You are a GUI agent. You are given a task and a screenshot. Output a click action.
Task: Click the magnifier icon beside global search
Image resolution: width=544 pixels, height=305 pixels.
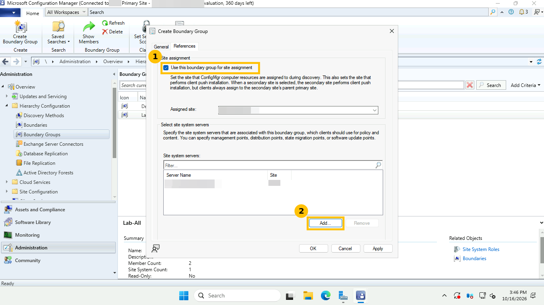click(493, 12)
